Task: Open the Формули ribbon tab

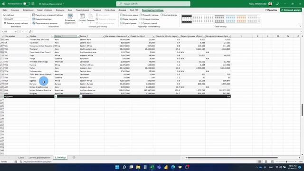Action: coord(60,10)
